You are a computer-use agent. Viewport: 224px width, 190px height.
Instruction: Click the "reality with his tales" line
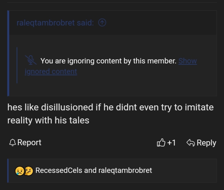point(48,120)
